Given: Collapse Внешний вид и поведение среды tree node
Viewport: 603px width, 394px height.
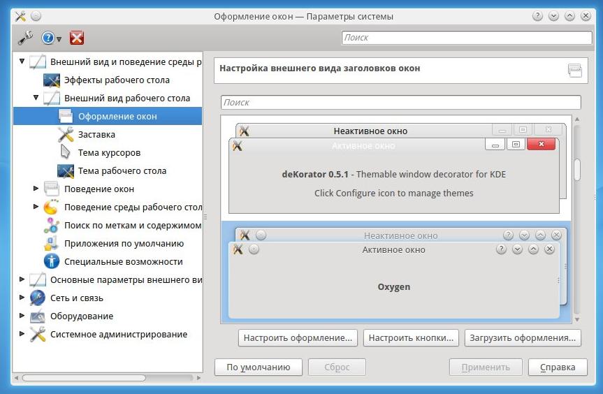Looking at the screenshot, I should tap(22, 61).
